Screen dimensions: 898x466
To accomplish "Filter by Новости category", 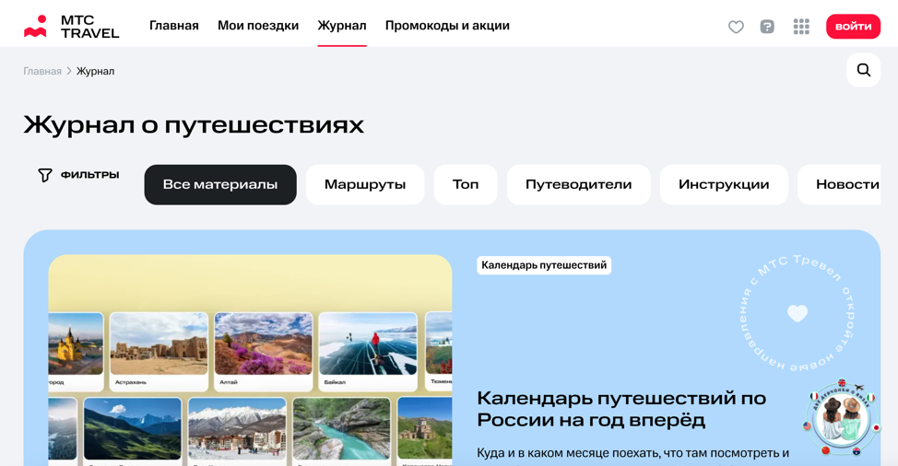I will [x=840, y=185].
